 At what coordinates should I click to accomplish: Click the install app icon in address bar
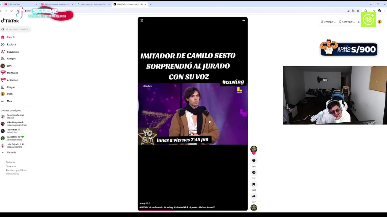coord(348,11)
